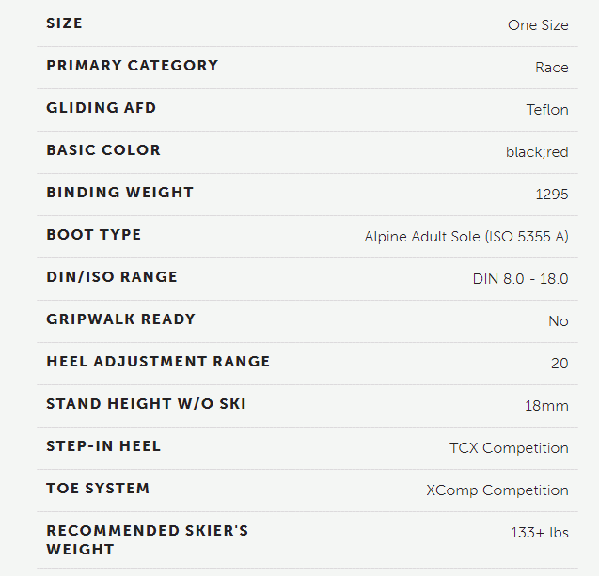
Task: Click the 'black;red' color value
Action: click(537, 152)
